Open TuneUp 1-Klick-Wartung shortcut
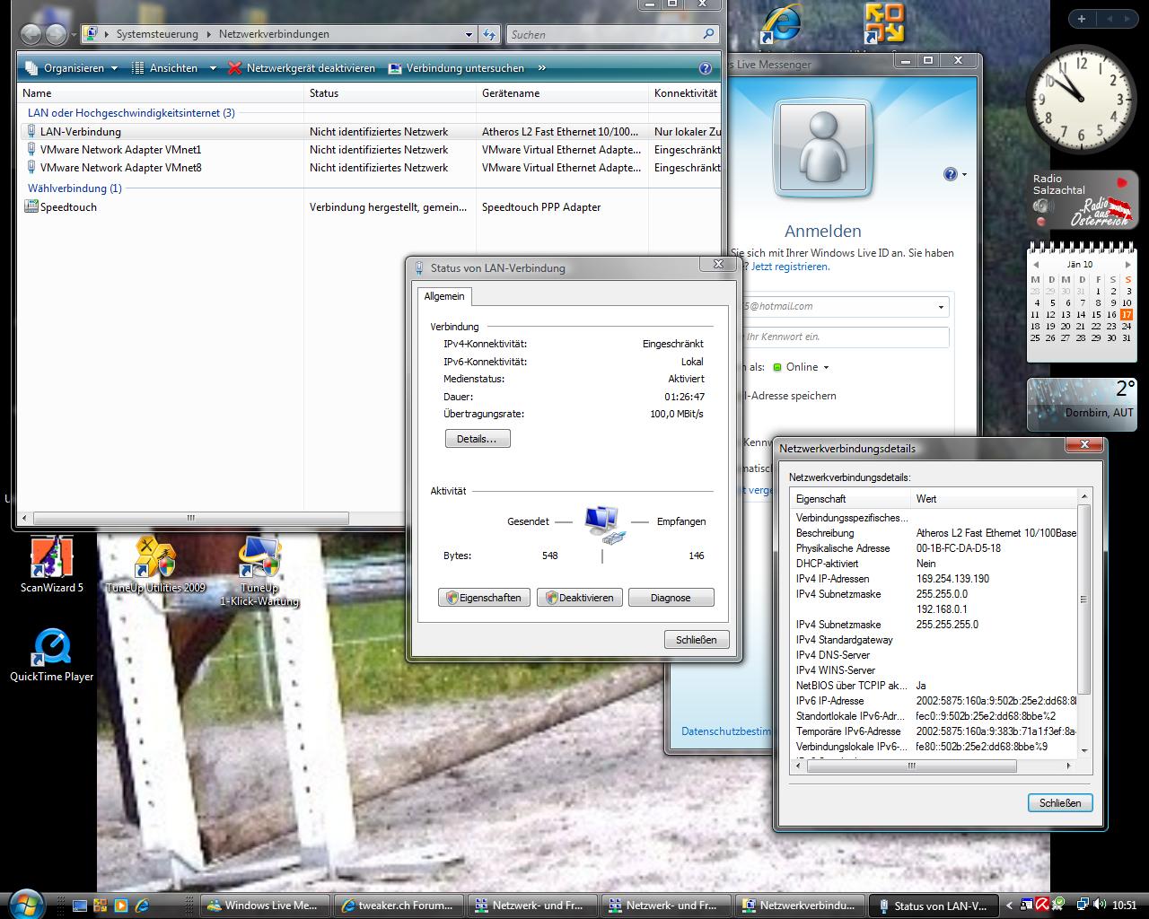1149x919 pixels. [x=259, y=563]
